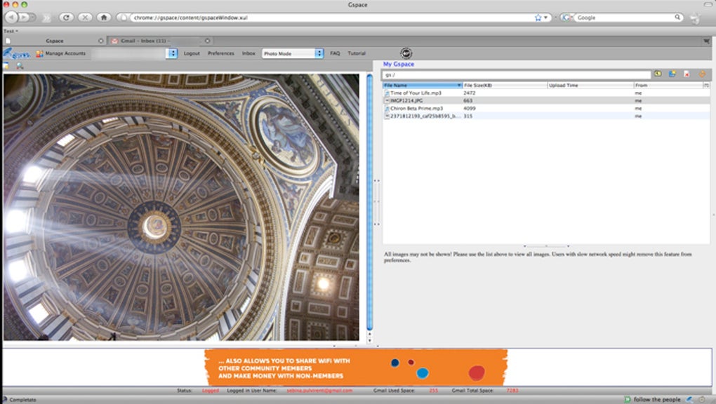The width and height of the screenshot is (716, 404).
Task: Click the Gmail envelope icon on the tab
Action: (114, 41)
